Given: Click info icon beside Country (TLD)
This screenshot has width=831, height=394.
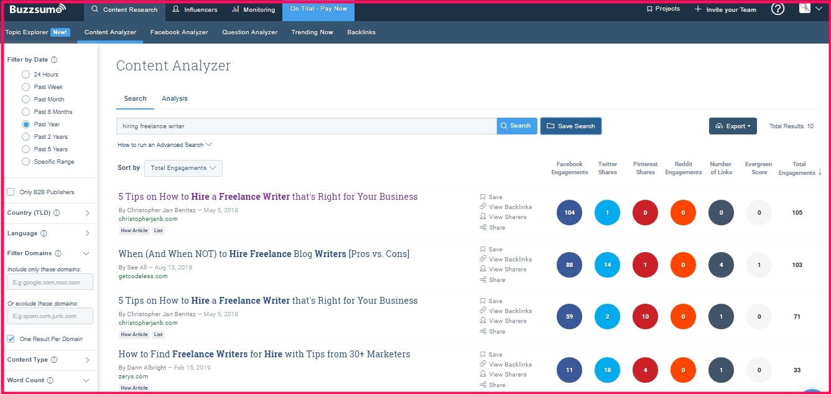Looking at the screenshot, I should tap(57, 213).
